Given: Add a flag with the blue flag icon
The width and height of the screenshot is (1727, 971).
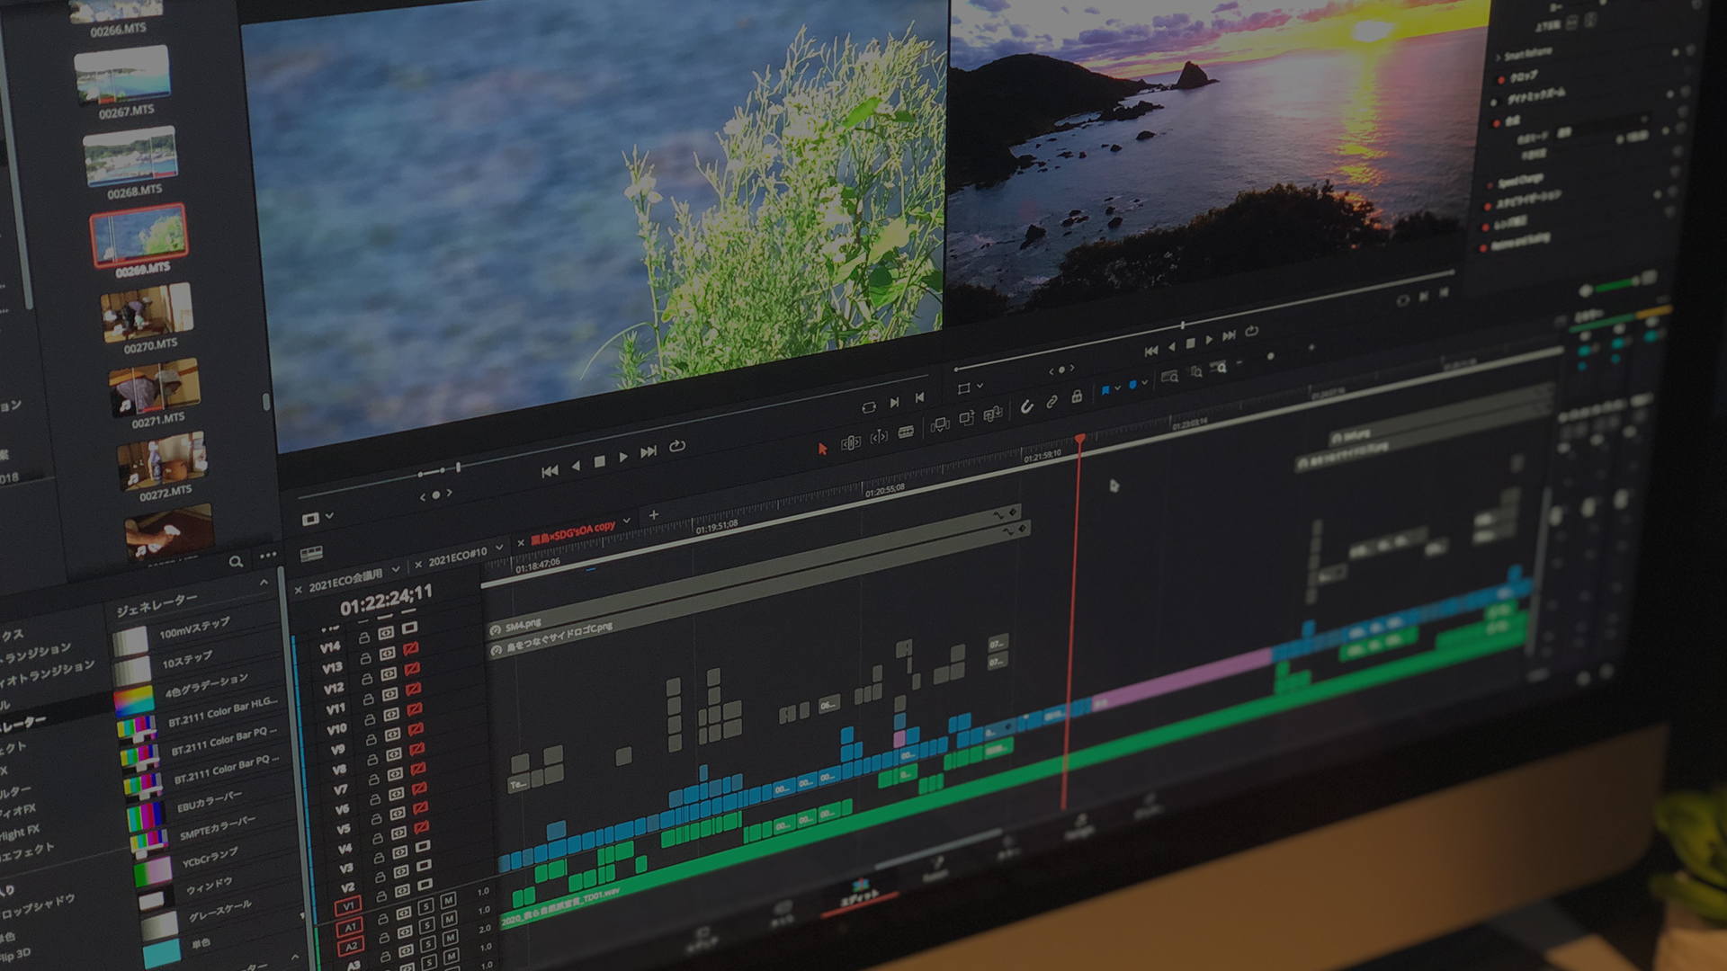Looking at the screenshot, I should pos(1105,390).
